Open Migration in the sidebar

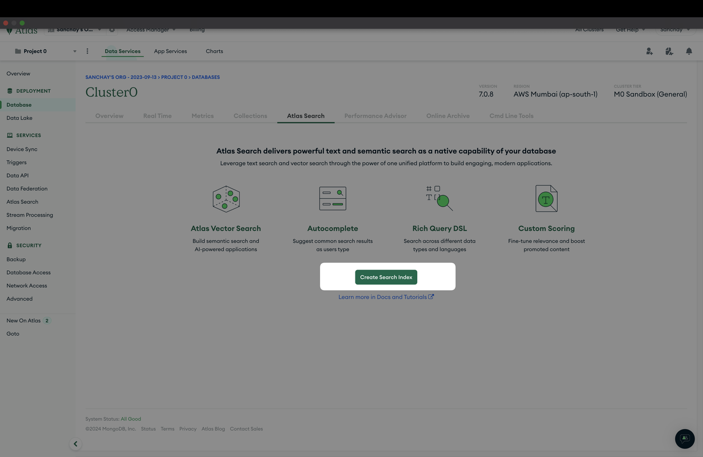18,228
